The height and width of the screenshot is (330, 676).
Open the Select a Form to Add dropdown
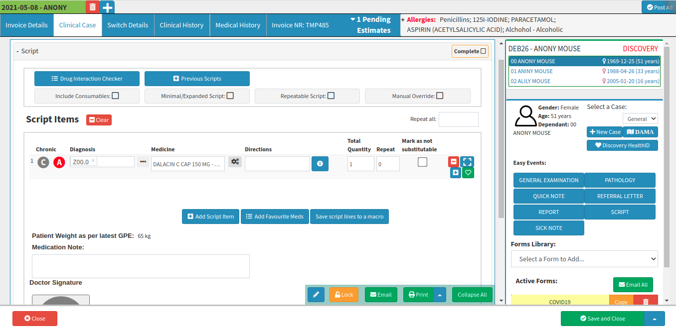click(x=584, y=259)
